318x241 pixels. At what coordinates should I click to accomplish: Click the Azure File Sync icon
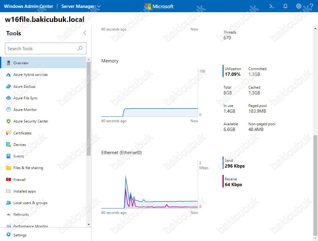pyautogui.click(x=9, y=98)
